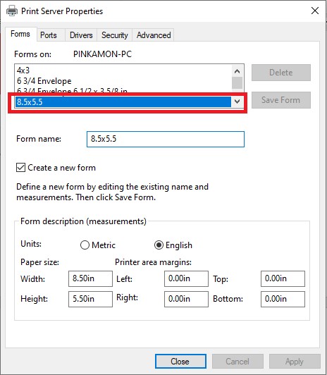Click the Top margin input field

(x=283, y=278)
